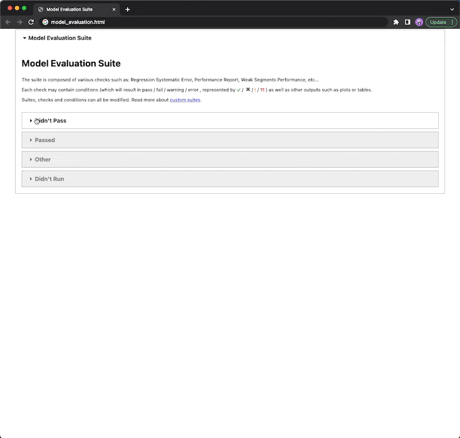The width and height of the screenshot is (460, 438).
Task: Expand the Didn't Pass section
Action: click(x=230, y=121)
